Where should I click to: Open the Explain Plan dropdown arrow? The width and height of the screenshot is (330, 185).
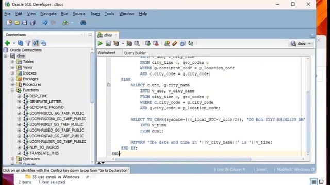pos(123,43)
